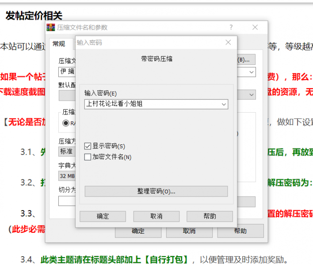The height and width of the screenshot is (265, 313).
Task: Select the RAR format radio button
Action: 66,123
